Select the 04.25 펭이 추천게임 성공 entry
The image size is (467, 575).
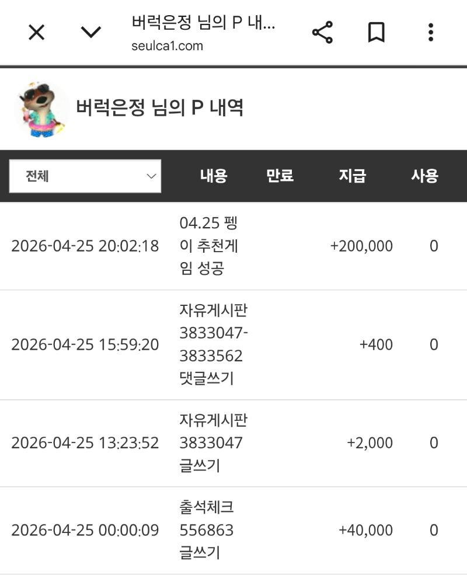(x=208, y=246)
